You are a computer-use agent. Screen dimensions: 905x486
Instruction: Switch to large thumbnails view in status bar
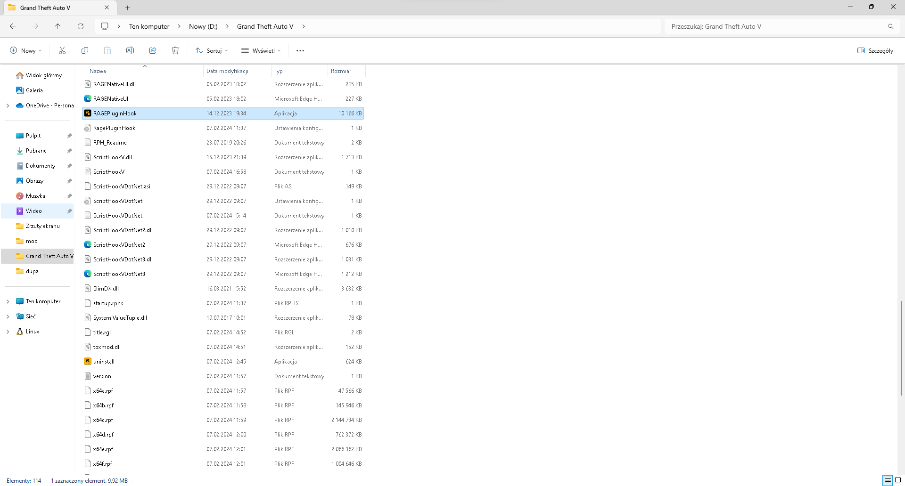(898, 480)
